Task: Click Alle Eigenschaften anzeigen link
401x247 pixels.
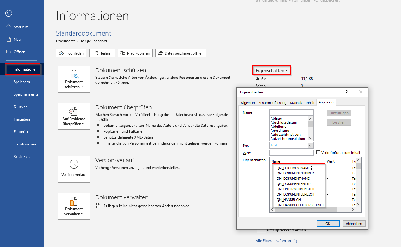Action: (x=278, y=241)
